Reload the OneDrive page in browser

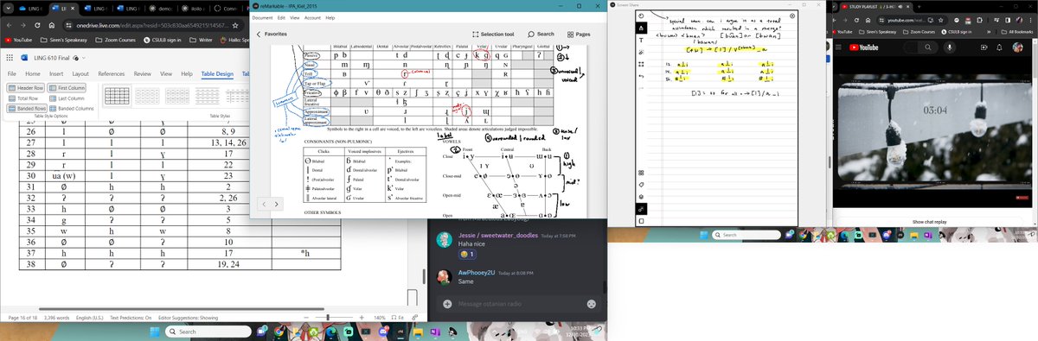(36, 25)
